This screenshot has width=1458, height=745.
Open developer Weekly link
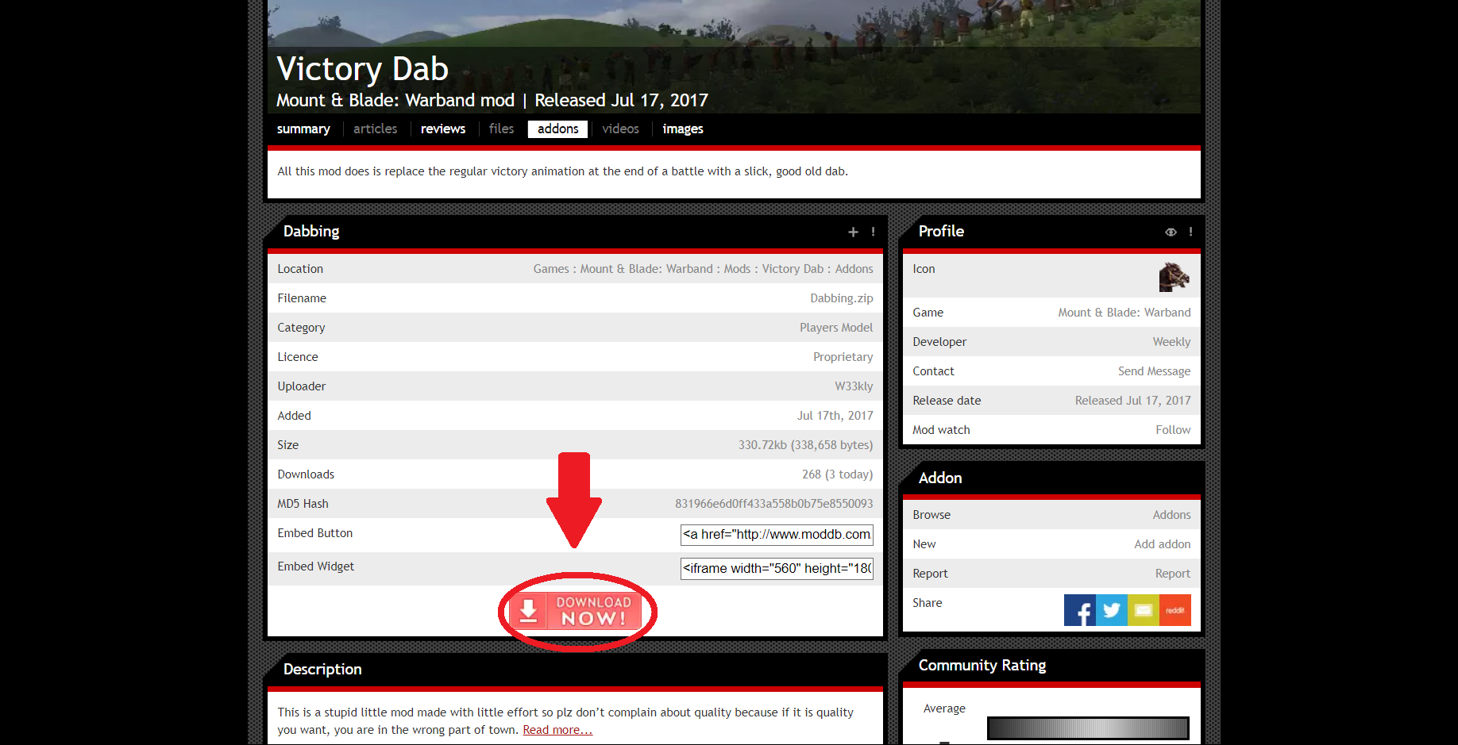(1172, 342)
